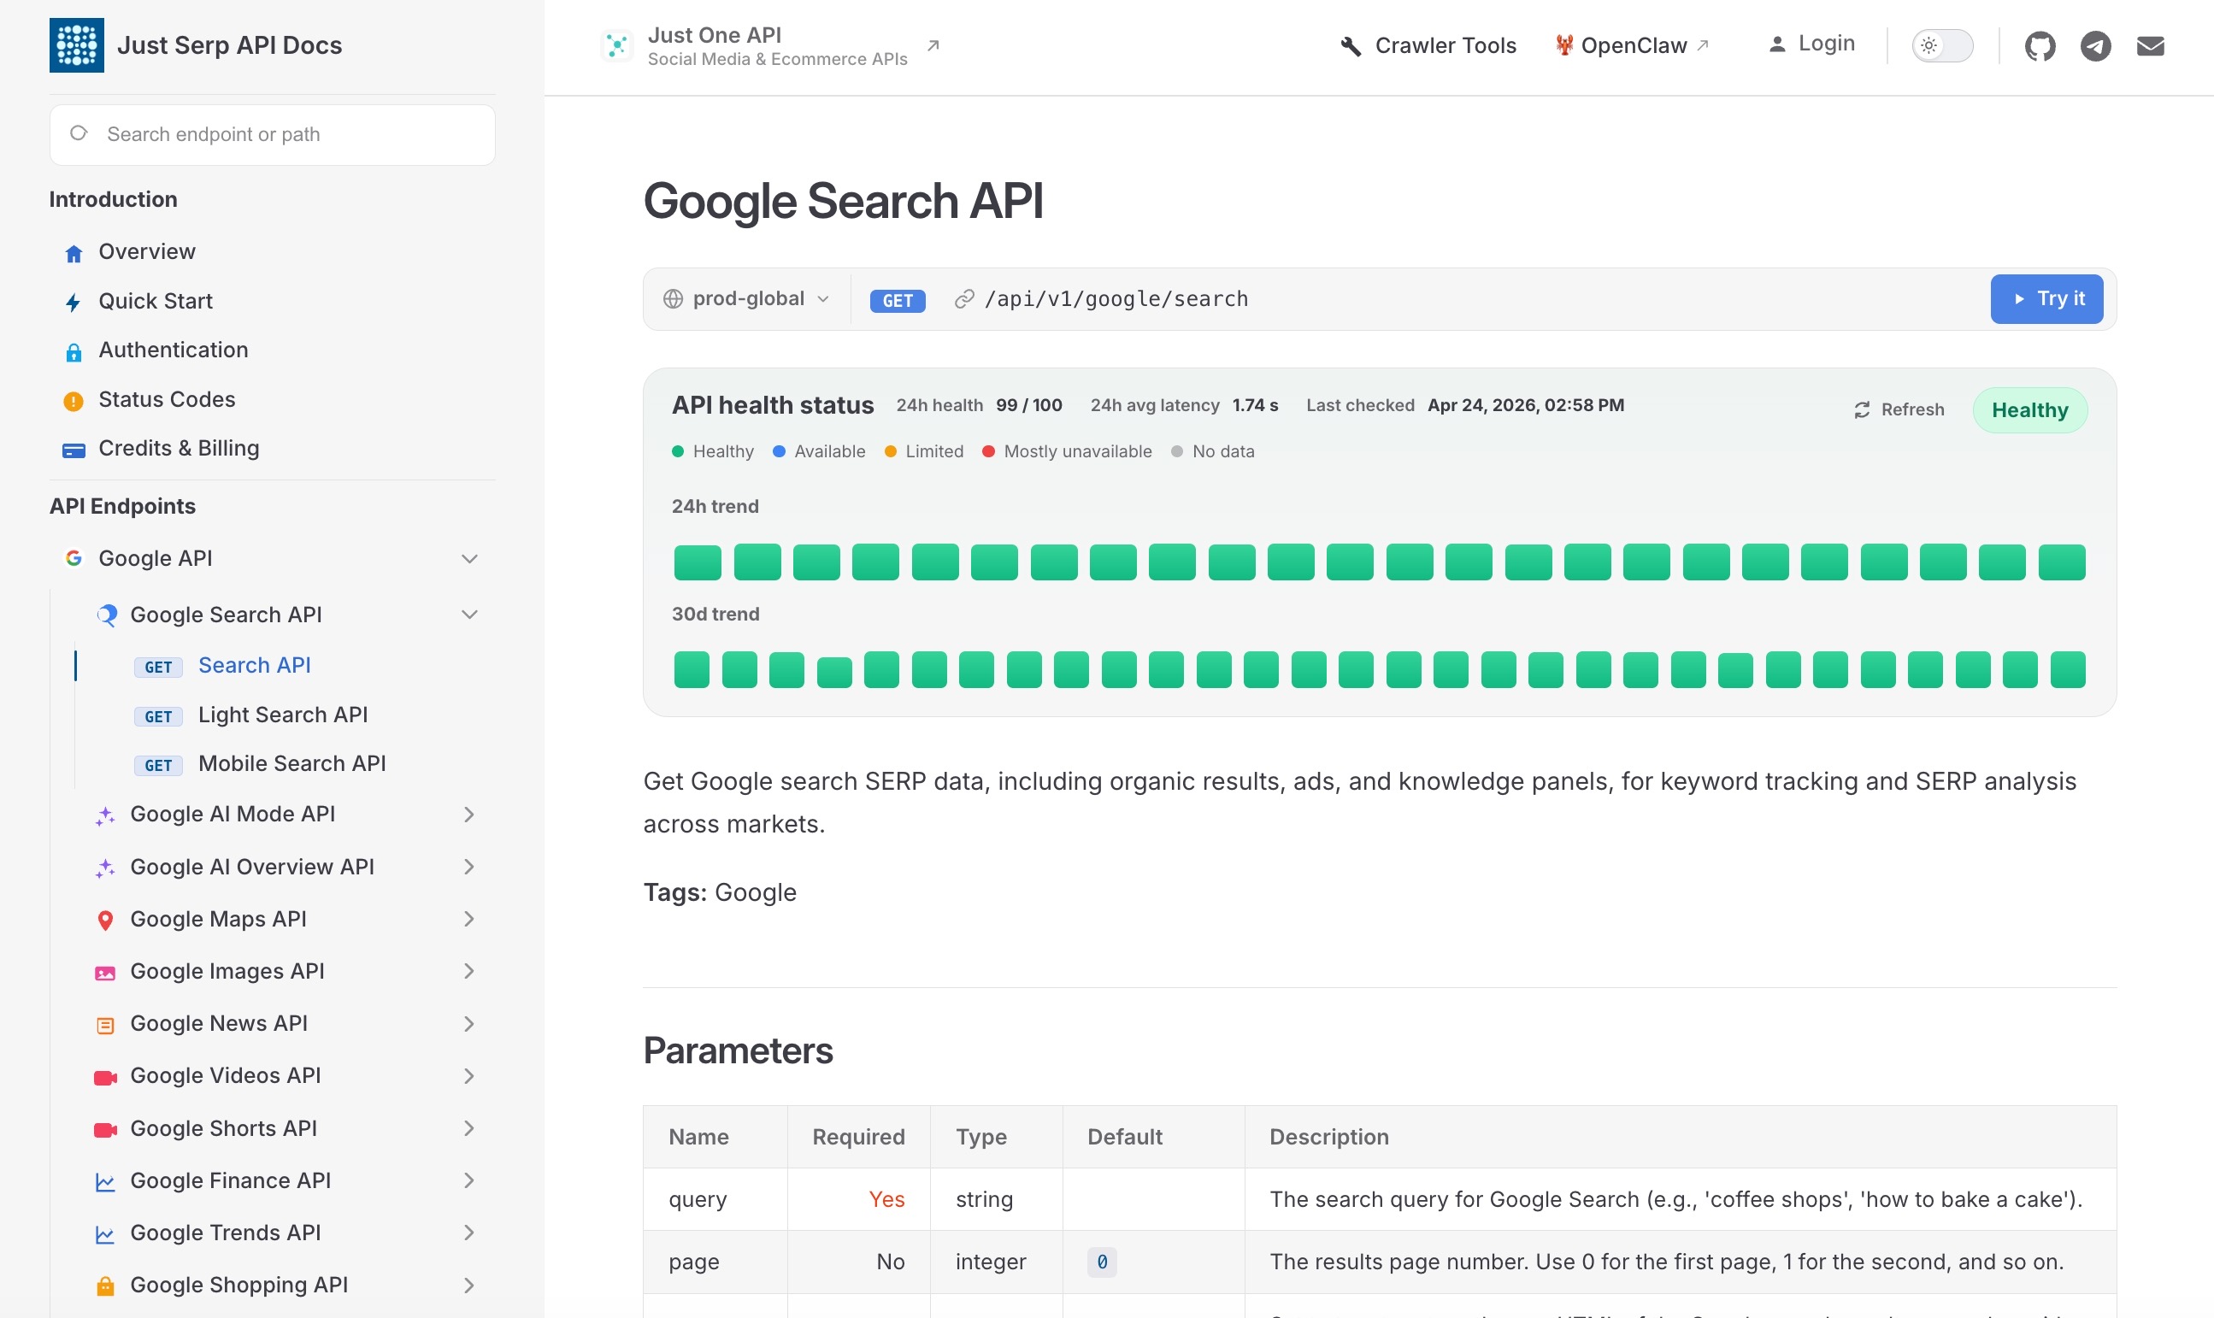Select the Light Search API endpoint
The width and height of the screenshot is (2214, 1318).
284,715
